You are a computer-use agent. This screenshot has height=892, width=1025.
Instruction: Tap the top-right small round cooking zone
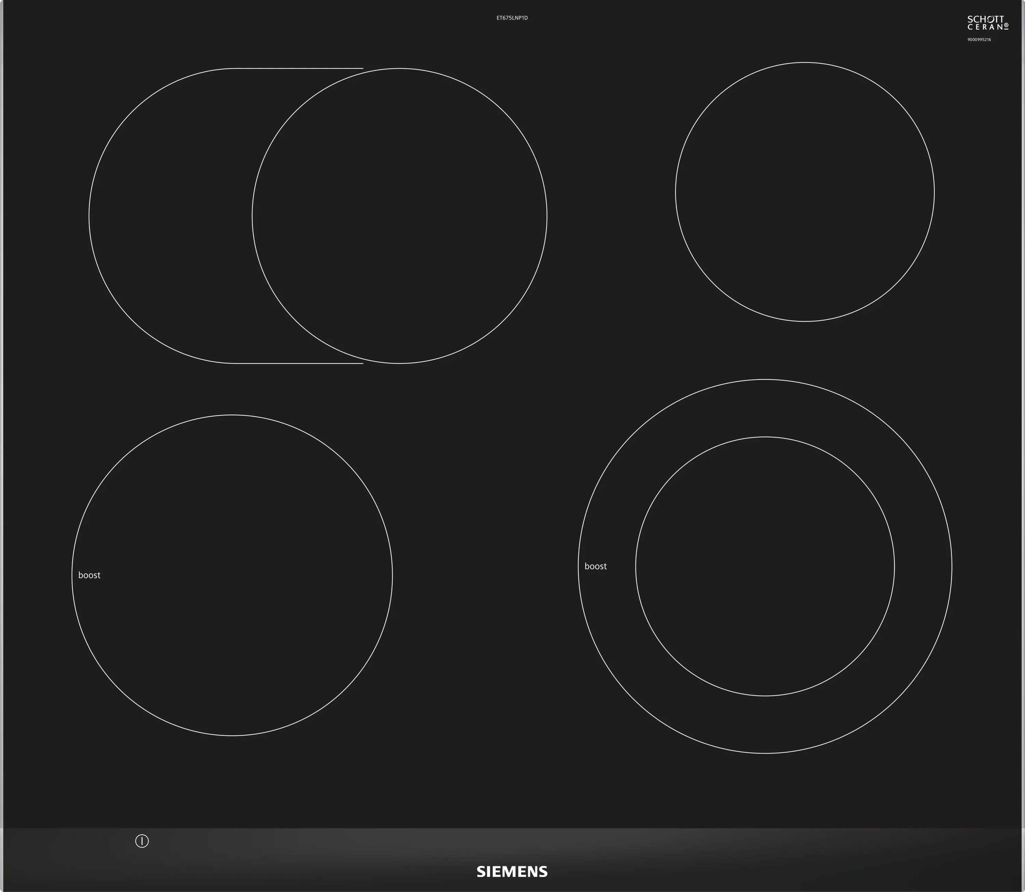point(804,192)
